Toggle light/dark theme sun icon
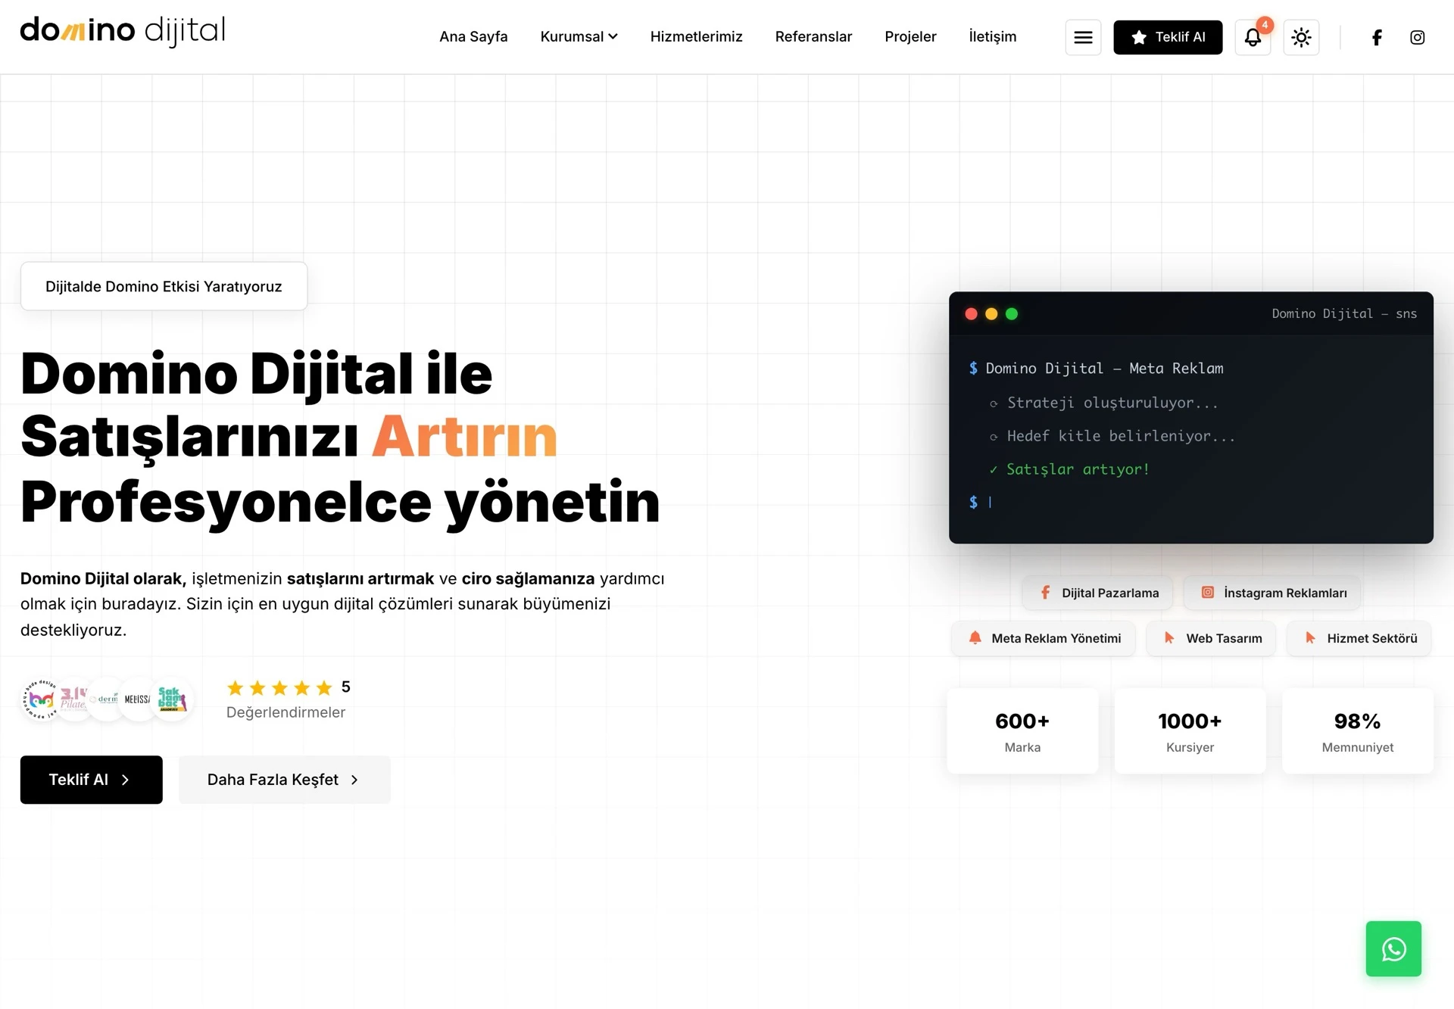 (1301, 37)
